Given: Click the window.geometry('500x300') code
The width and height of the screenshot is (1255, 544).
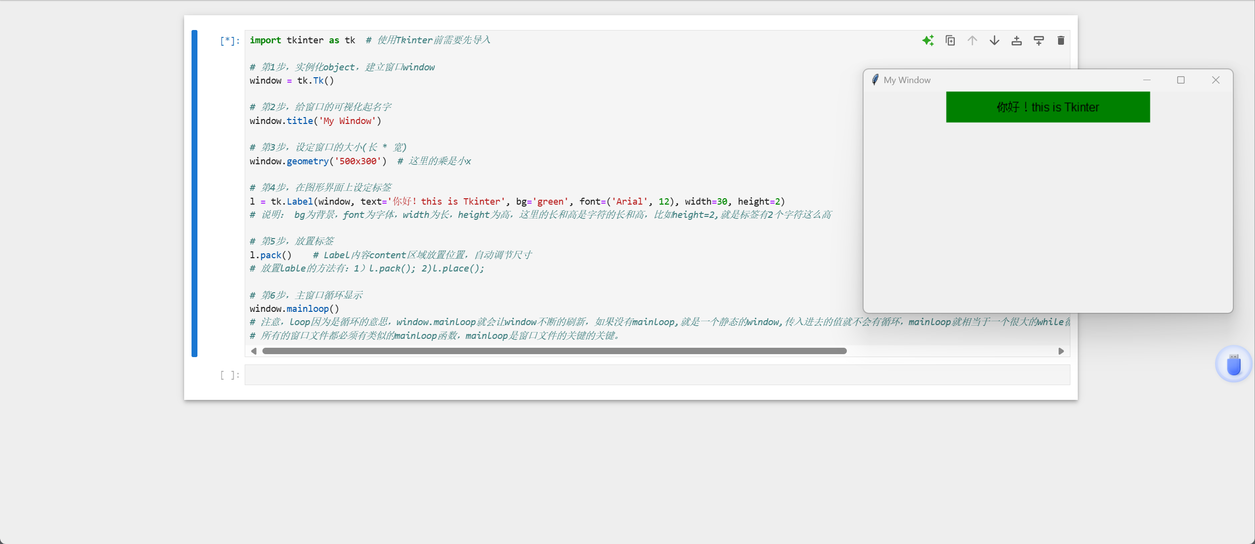Looking at the screenshot, I should pyautogui.click(x=318, y=161).
